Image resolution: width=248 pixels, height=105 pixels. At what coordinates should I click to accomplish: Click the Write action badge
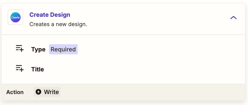[47, 92]
